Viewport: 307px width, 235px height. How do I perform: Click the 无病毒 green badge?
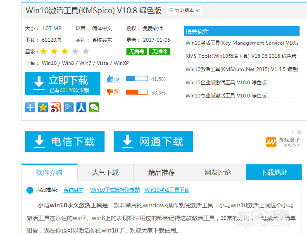click(x=137, y=52)
